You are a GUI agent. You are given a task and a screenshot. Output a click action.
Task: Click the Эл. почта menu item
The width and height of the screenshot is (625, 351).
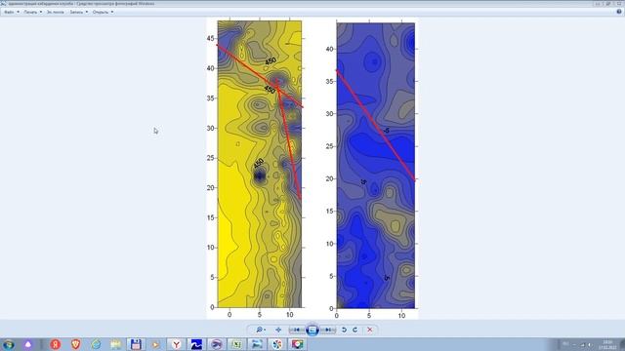tap(55, 12)
